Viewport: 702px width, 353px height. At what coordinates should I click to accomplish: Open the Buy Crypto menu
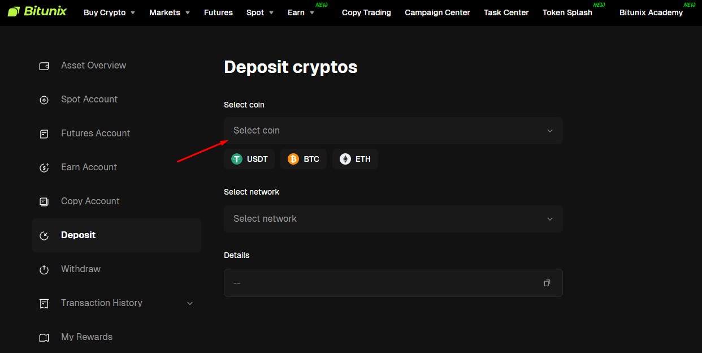[109, 12]
